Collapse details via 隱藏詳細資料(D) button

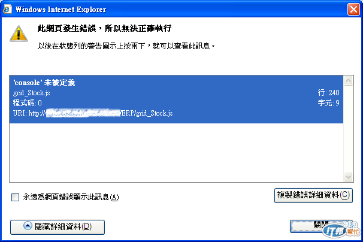point(58,227)
